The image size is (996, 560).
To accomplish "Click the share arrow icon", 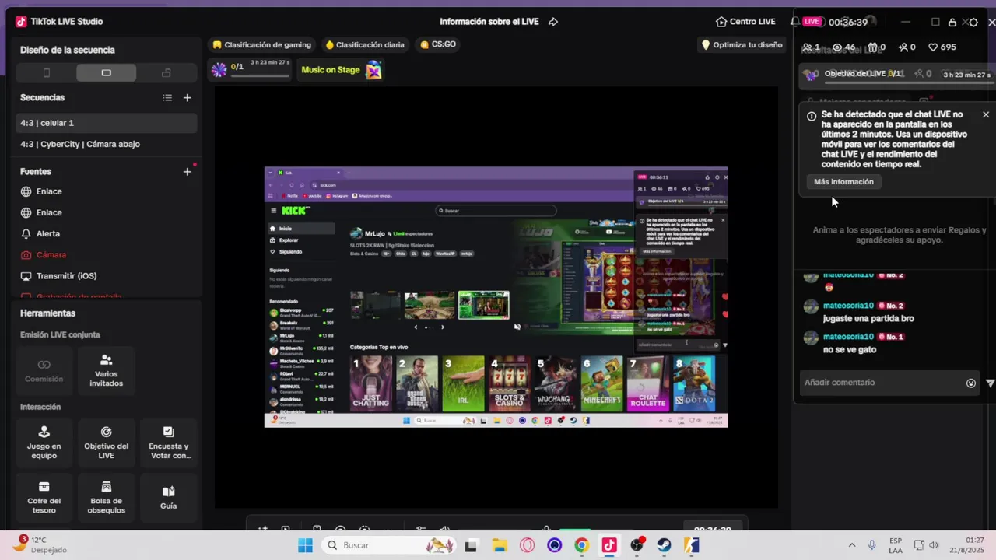I will [x=553, y=22].
